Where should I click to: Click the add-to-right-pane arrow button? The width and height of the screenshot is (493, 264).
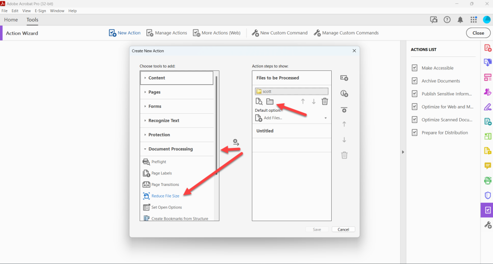coord(236,143)
